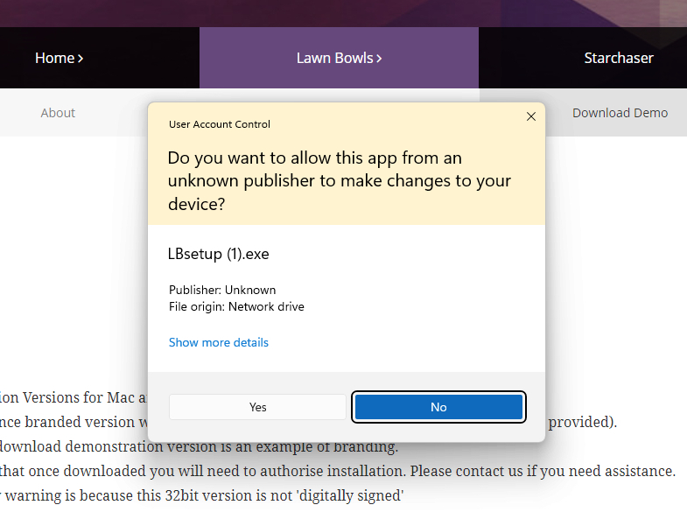Switch to the About sub-tab
The width and height of the screenshot is (687, 519).
point(58,113)
